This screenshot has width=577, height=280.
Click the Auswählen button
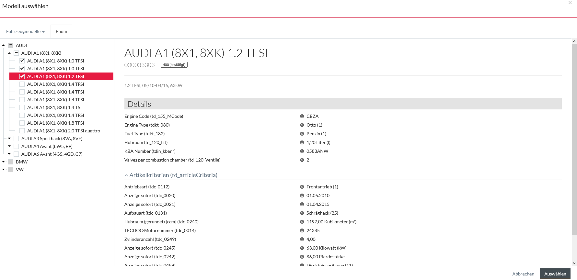555,274
